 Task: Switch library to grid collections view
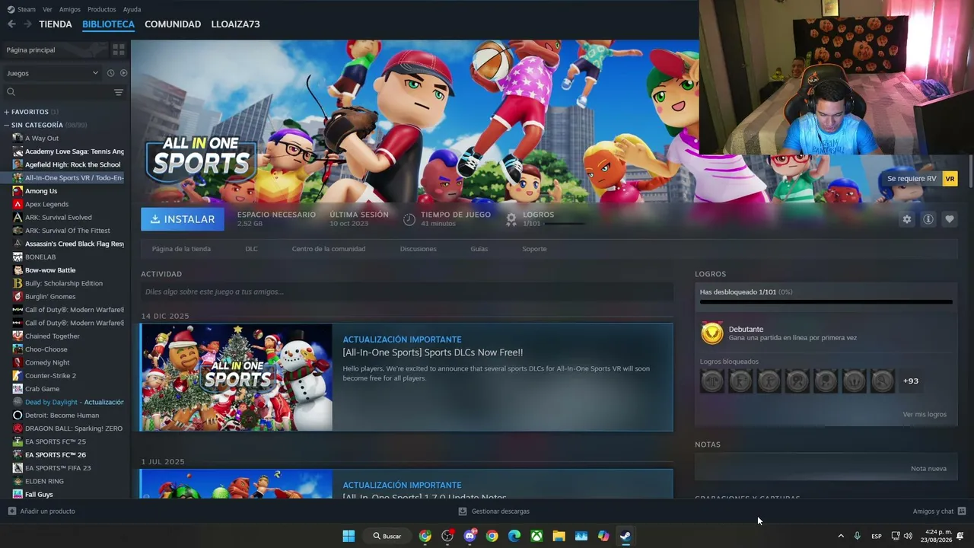click(x=119, y=49)
